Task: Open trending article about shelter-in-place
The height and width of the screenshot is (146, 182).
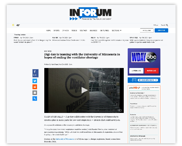Action: (x=32, y=41)
